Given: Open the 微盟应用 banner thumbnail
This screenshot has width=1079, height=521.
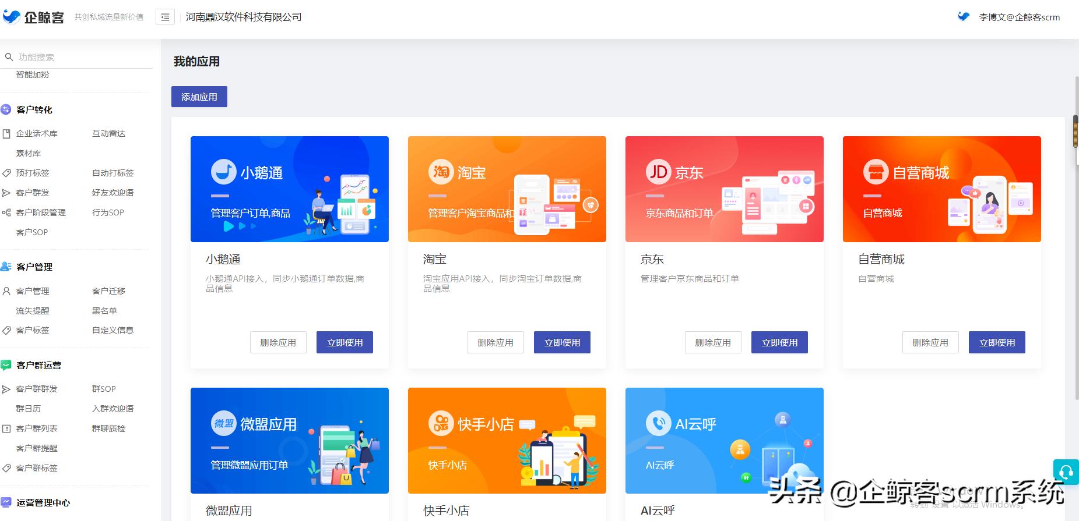Looking at the screenshot, I should [290, 441].
